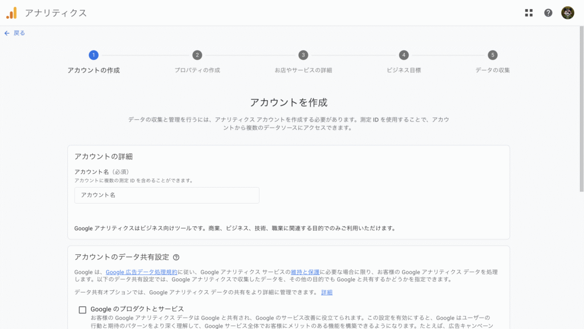Click the アカウントの作成 step label

click(94, 70)
